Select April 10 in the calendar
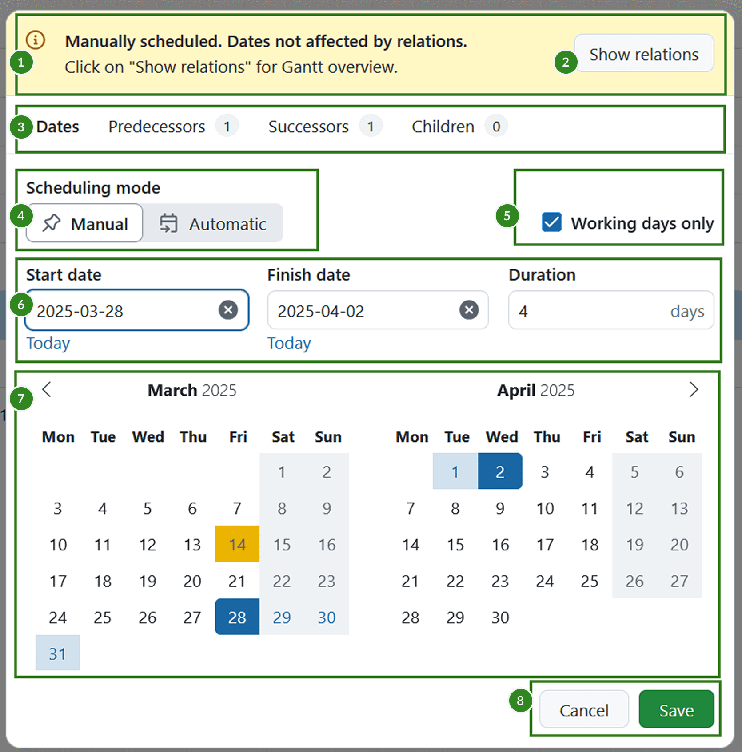Image resolution: width=742 pixels, height=752 pixels. click(545, 508)
